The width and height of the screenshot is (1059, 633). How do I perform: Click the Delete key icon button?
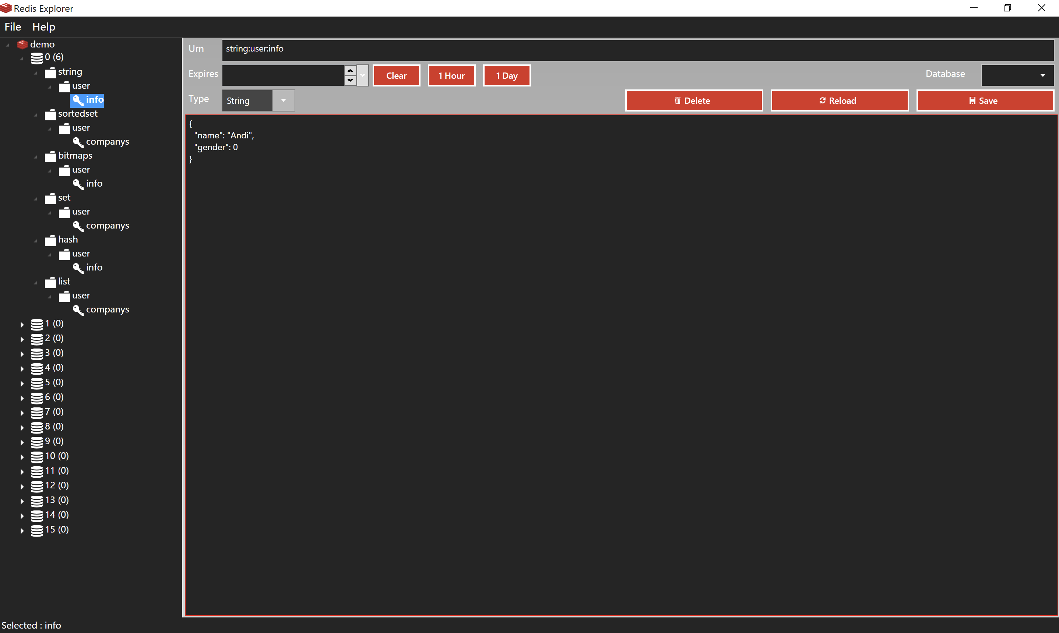click(693, 100)
